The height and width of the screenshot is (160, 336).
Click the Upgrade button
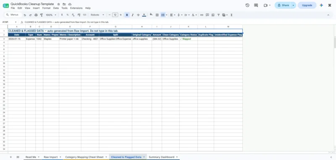click(307, 5)
